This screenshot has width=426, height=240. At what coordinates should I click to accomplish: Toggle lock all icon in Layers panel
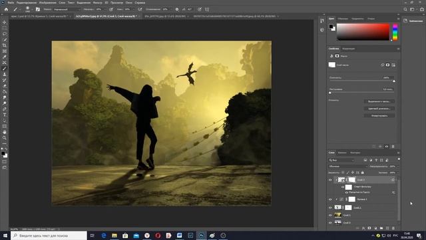[362, 173]
